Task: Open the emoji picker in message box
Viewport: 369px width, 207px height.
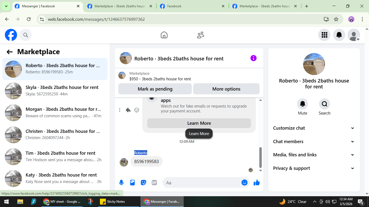Action: click(x=244, y=182)
